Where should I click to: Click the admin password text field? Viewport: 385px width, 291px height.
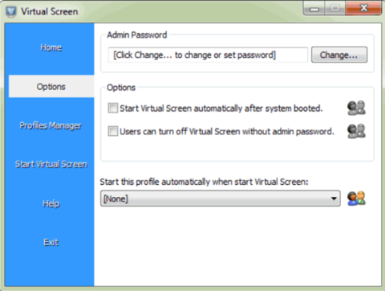[208, 55]
